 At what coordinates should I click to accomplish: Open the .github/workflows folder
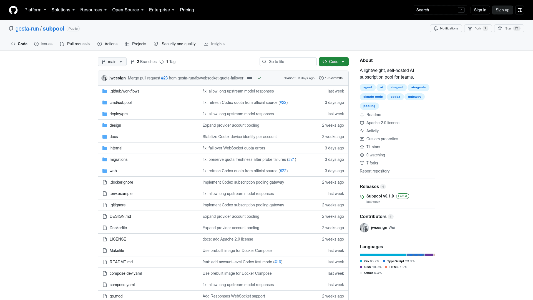tap(125, 91)
